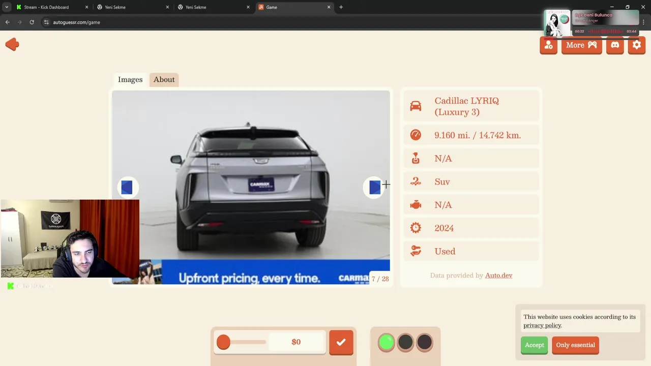Screen dimensions: 651x366
Task: Click the browser forward arrow
Action: point(20,22)
